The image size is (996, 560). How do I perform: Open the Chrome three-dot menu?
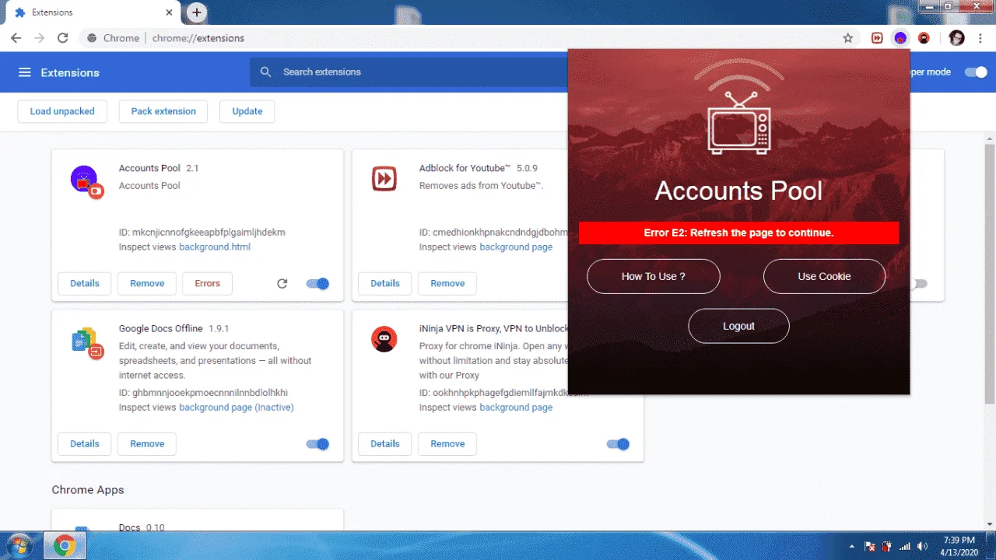tap(980, 38)
